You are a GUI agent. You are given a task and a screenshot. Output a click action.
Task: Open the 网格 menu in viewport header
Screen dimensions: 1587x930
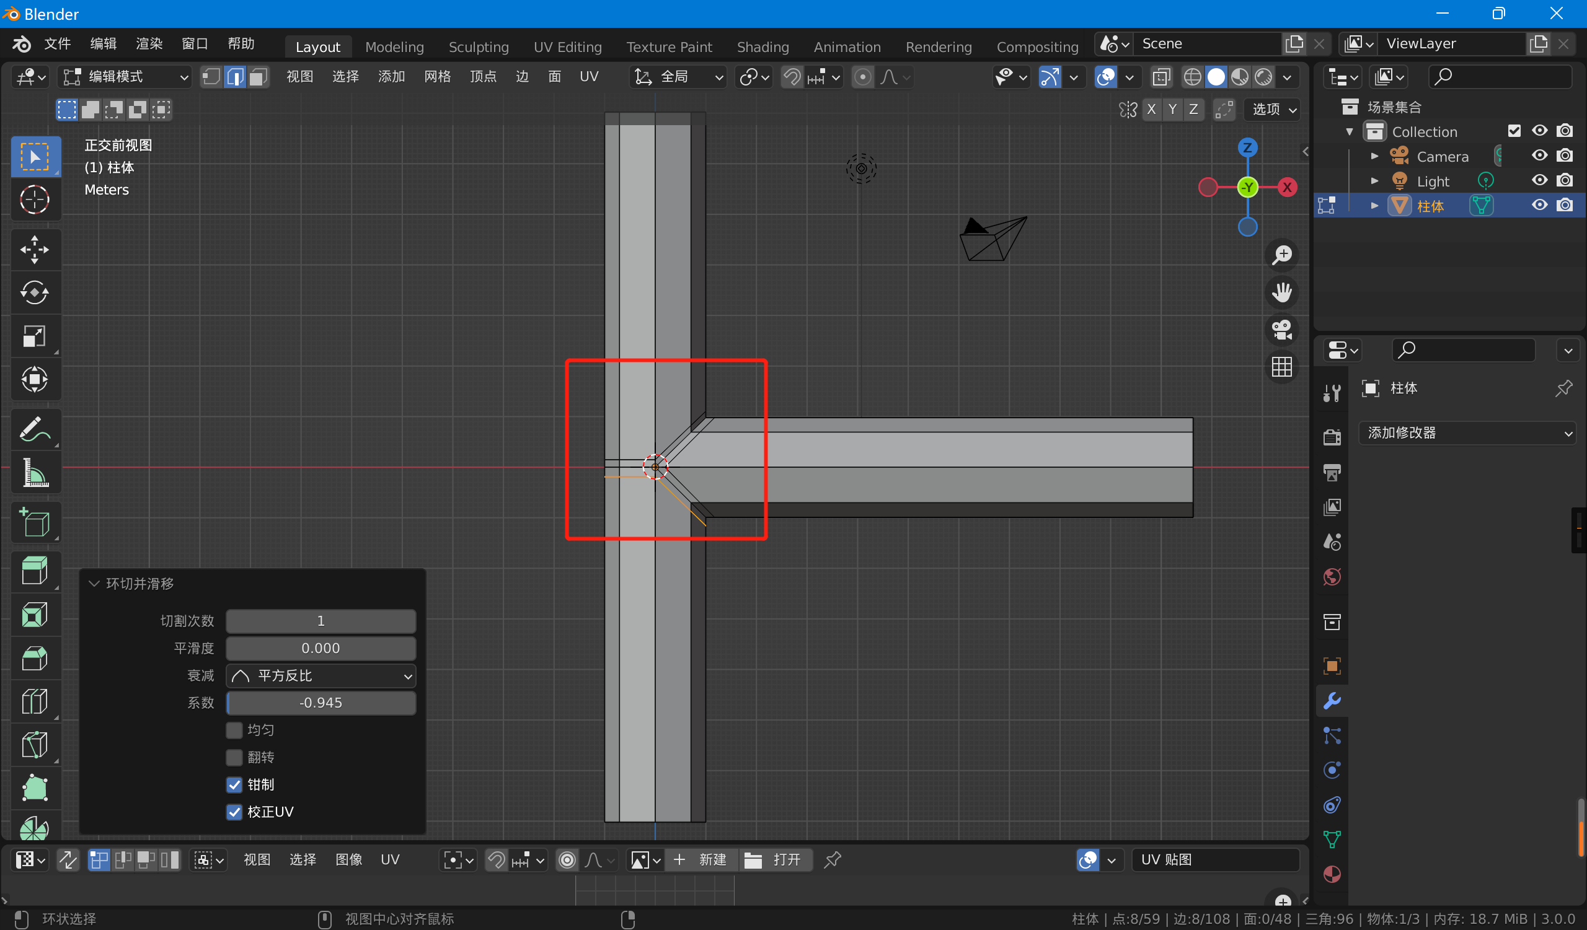coord(437,77)
